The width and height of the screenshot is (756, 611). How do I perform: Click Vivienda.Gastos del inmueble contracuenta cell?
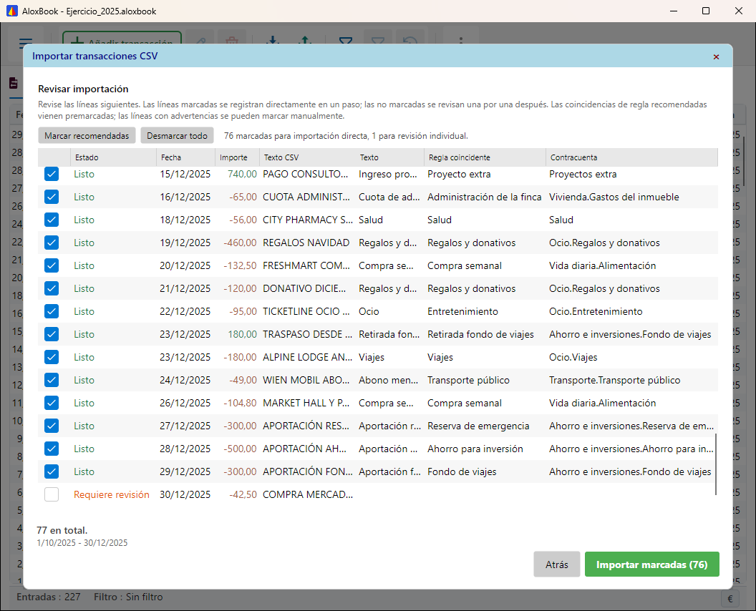[x=614, y=197]
